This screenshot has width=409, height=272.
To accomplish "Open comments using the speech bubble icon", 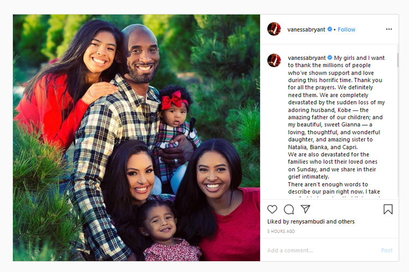I will point(288,209).
